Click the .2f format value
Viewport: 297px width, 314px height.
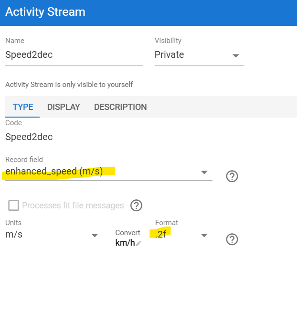(161, 235)
